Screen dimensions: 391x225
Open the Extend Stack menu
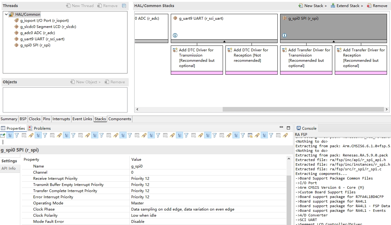347,6
